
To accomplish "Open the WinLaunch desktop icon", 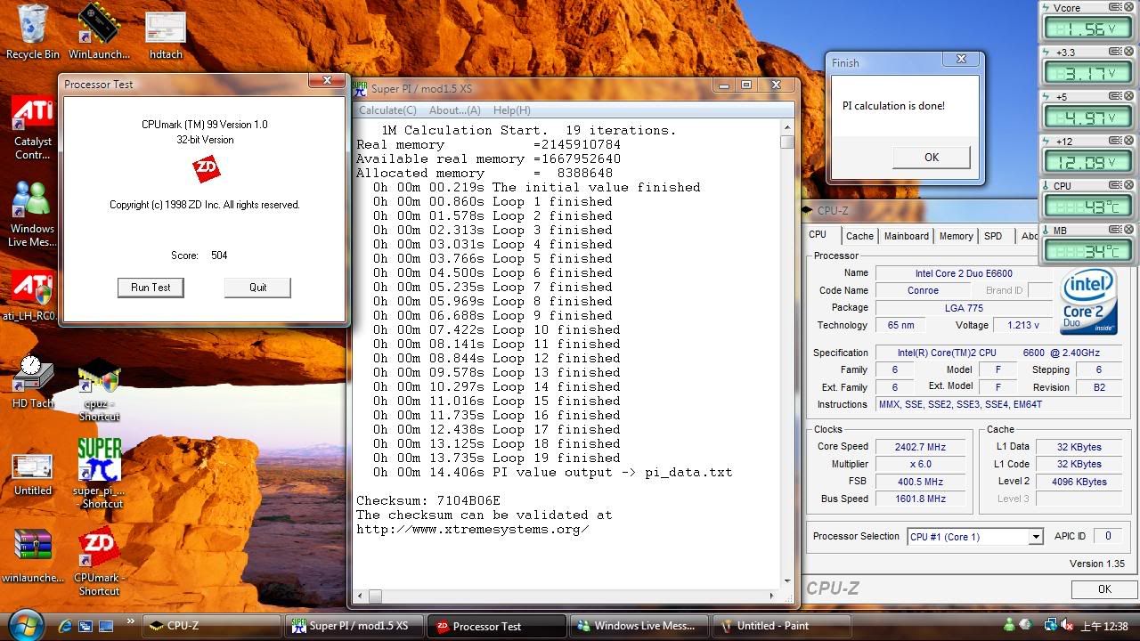I will 99,32.
